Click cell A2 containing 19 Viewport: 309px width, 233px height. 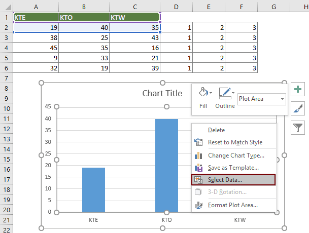[x=36, y=27]
